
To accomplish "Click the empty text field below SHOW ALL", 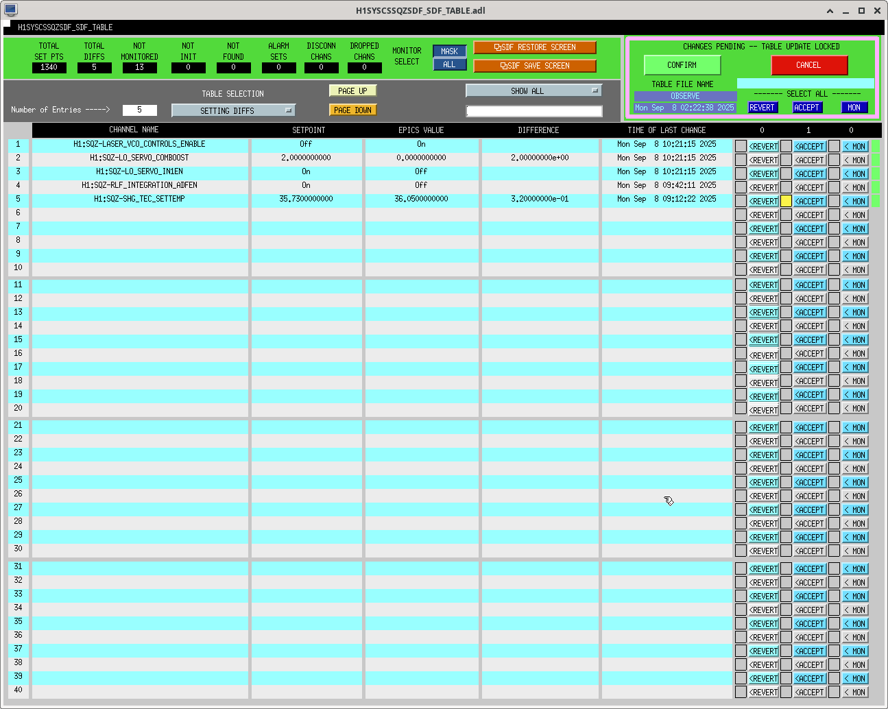I will [533, 111].
